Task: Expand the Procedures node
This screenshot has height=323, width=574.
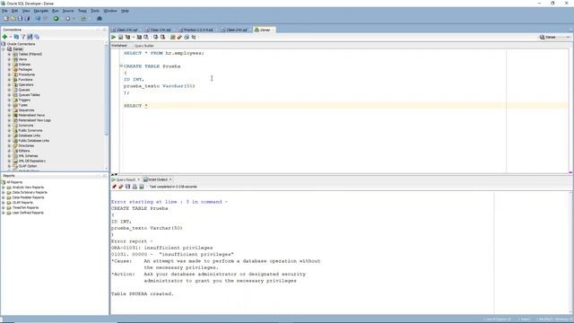Action: (9, 74)
